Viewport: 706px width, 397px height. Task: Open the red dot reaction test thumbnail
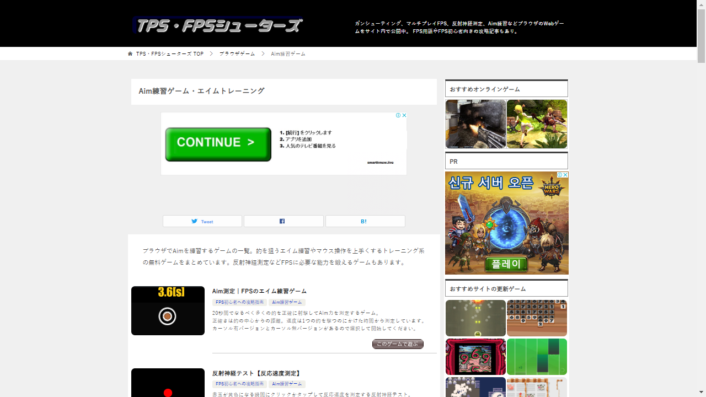click(x=168, y=383)
